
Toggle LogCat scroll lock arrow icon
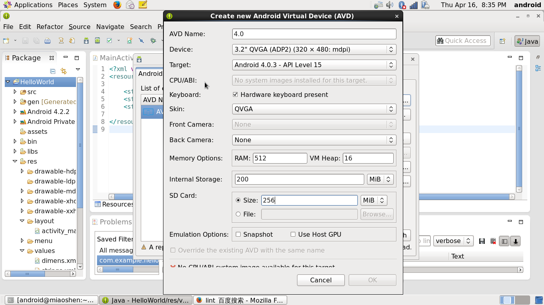point(516,241)
